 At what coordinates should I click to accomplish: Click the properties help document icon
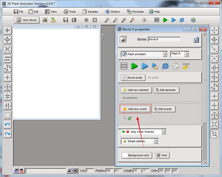[x=196, y=39]
